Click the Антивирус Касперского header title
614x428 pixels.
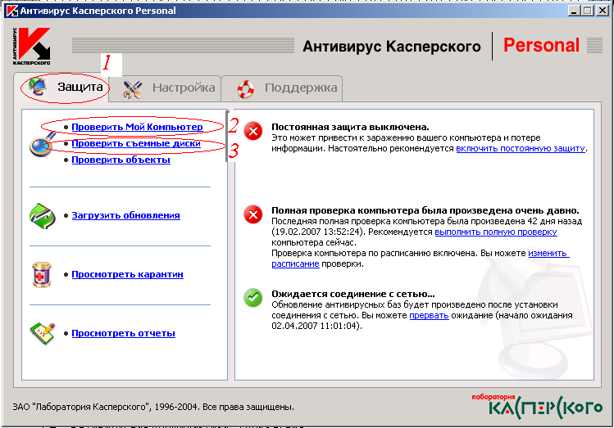[x=392, y=47]
